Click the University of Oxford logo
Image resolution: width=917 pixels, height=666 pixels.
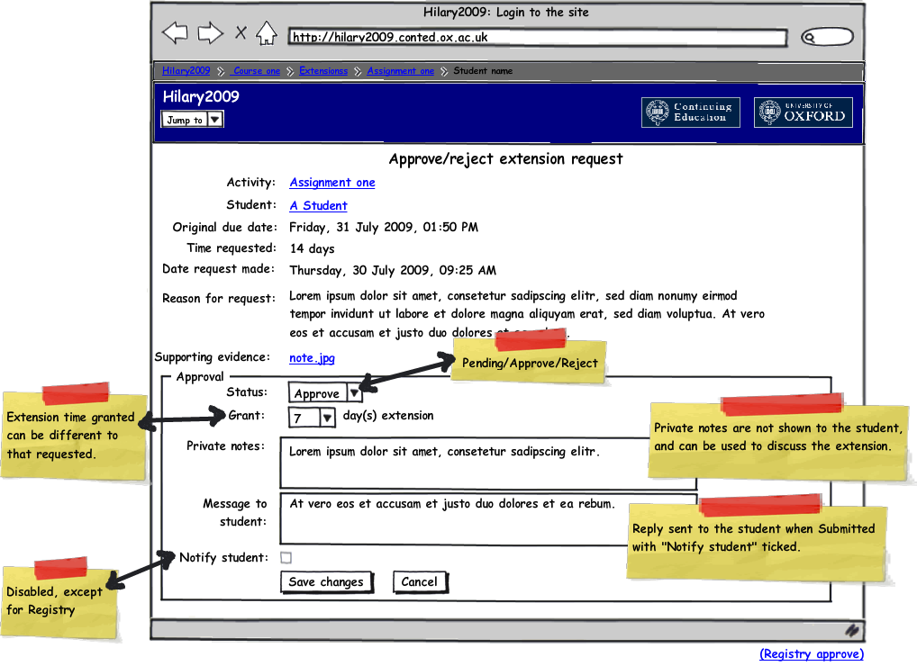pos(804,112)
